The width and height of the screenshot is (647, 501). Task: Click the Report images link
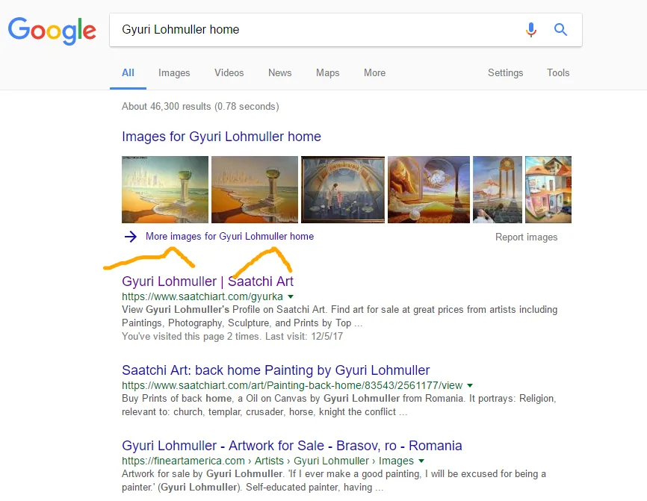[526, 237]
